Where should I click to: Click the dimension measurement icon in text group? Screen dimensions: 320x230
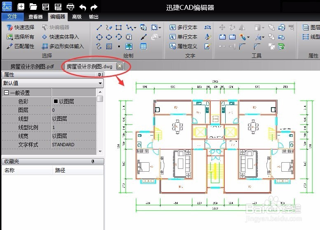[x=208, y=27]
